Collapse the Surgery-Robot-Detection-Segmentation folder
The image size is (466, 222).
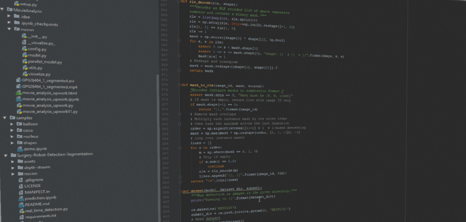click(x=6, y=156)
